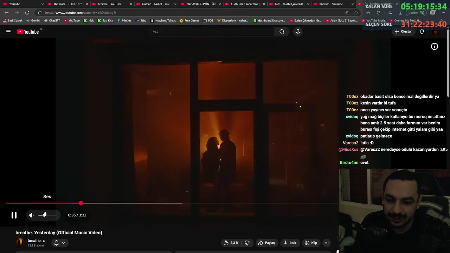Open HowLongToBeat bookmark
Screen dimensions: 450x253
pyautogui.click(x=163, y=20)
